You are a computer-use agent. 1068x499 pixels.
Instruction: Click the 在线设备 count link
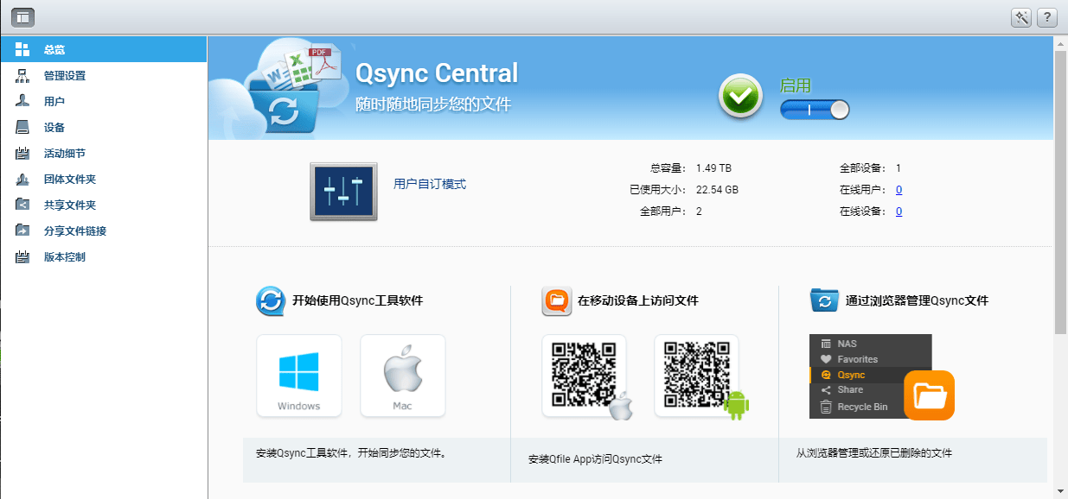899,212
